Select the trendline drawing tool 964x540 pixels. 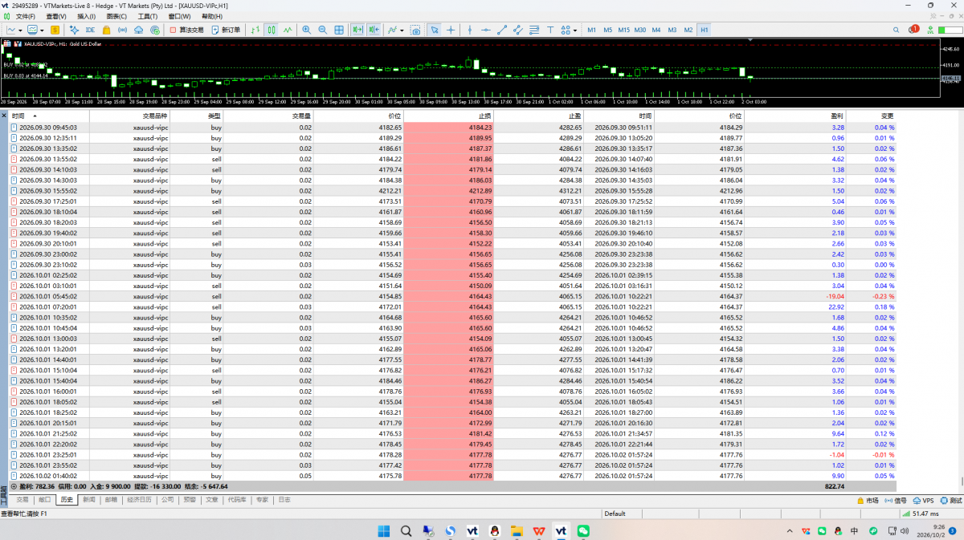click(502, 30)
